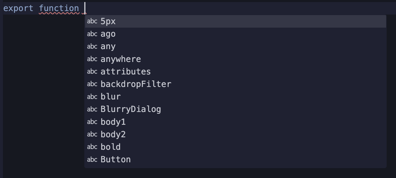Choose the body1 suggestion
This screenshot has height=178, width=396.
tap(113, 122)
